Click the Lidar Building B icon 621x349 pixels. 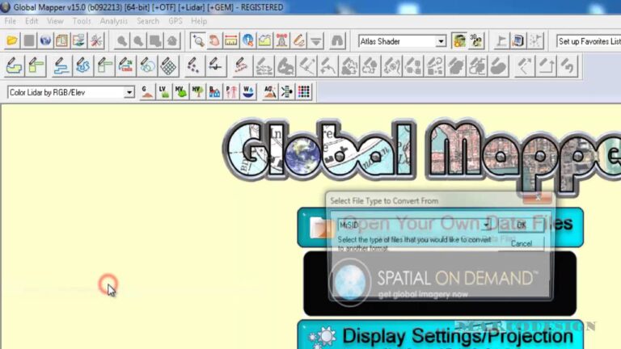tap(214, 92)
